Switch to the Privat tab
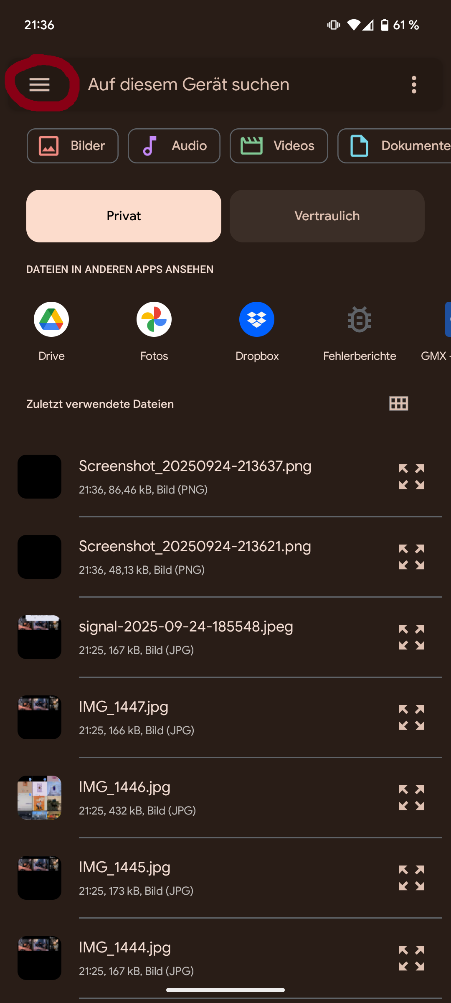 pos(124,216)
